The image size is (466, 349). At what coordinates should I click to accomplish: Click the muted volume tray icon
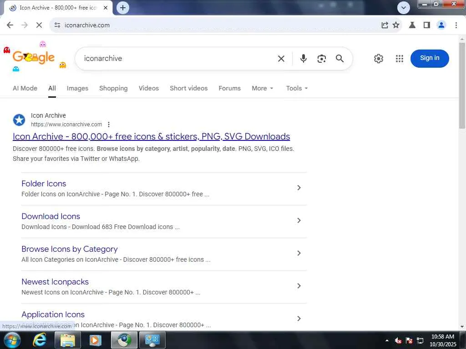coord(398,340)
